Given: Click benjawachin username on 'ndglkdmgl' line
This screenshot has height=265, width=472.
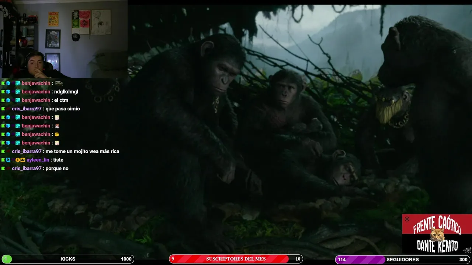Looking at the screenshot, I should pos(36,92).
